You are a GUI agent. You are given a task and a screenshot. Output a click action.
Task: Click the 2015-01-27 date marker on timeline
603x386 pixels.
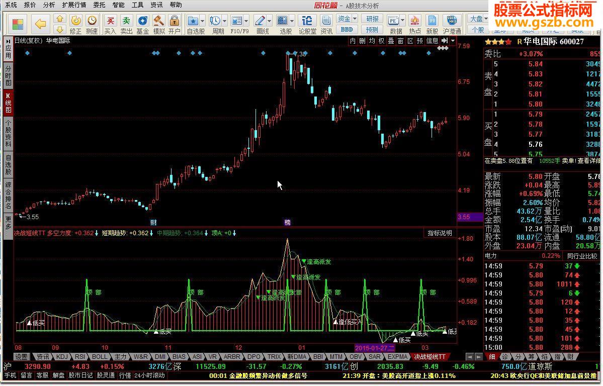(375, 348)
